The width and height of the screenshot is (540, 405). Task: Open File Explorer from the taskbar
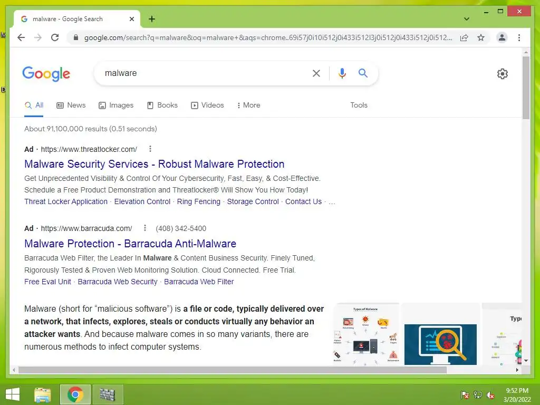point(43,394)
